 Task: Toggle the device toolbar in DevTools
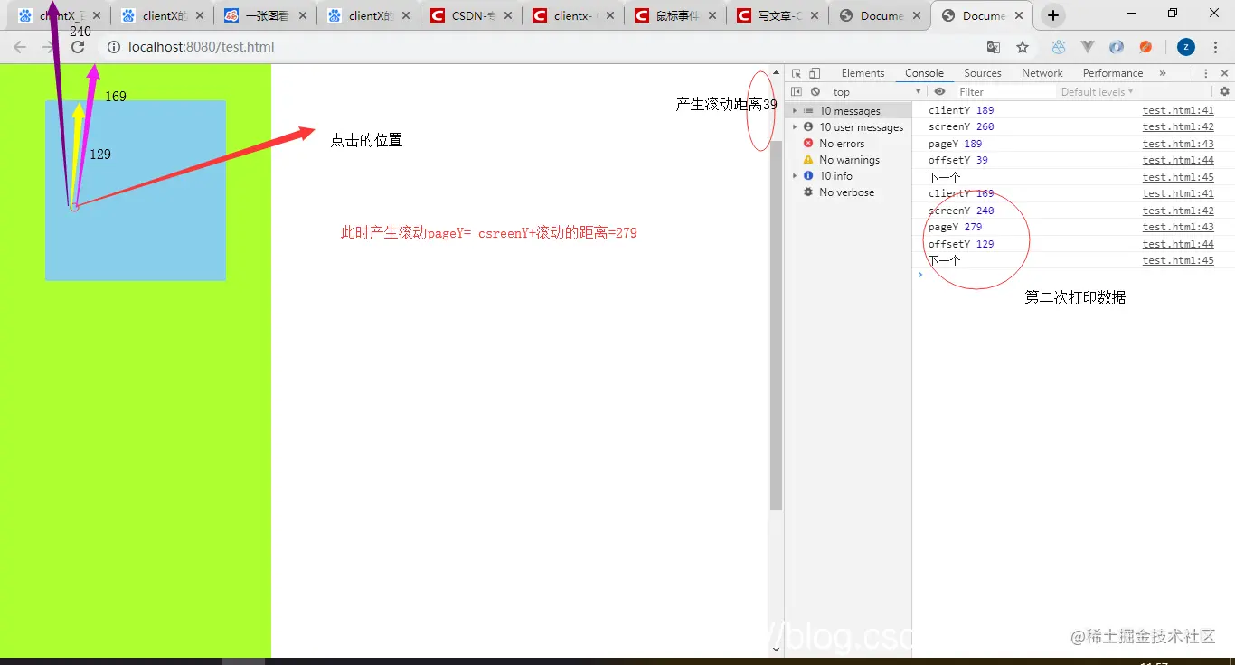[815, 72]
